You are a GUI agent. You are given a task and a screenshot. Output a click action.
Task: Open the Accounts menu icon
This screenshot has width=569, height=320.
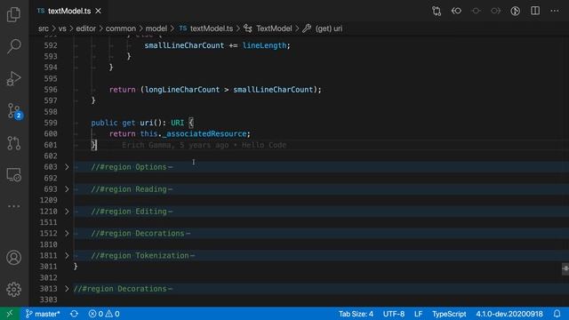click(x=14, y=258)
